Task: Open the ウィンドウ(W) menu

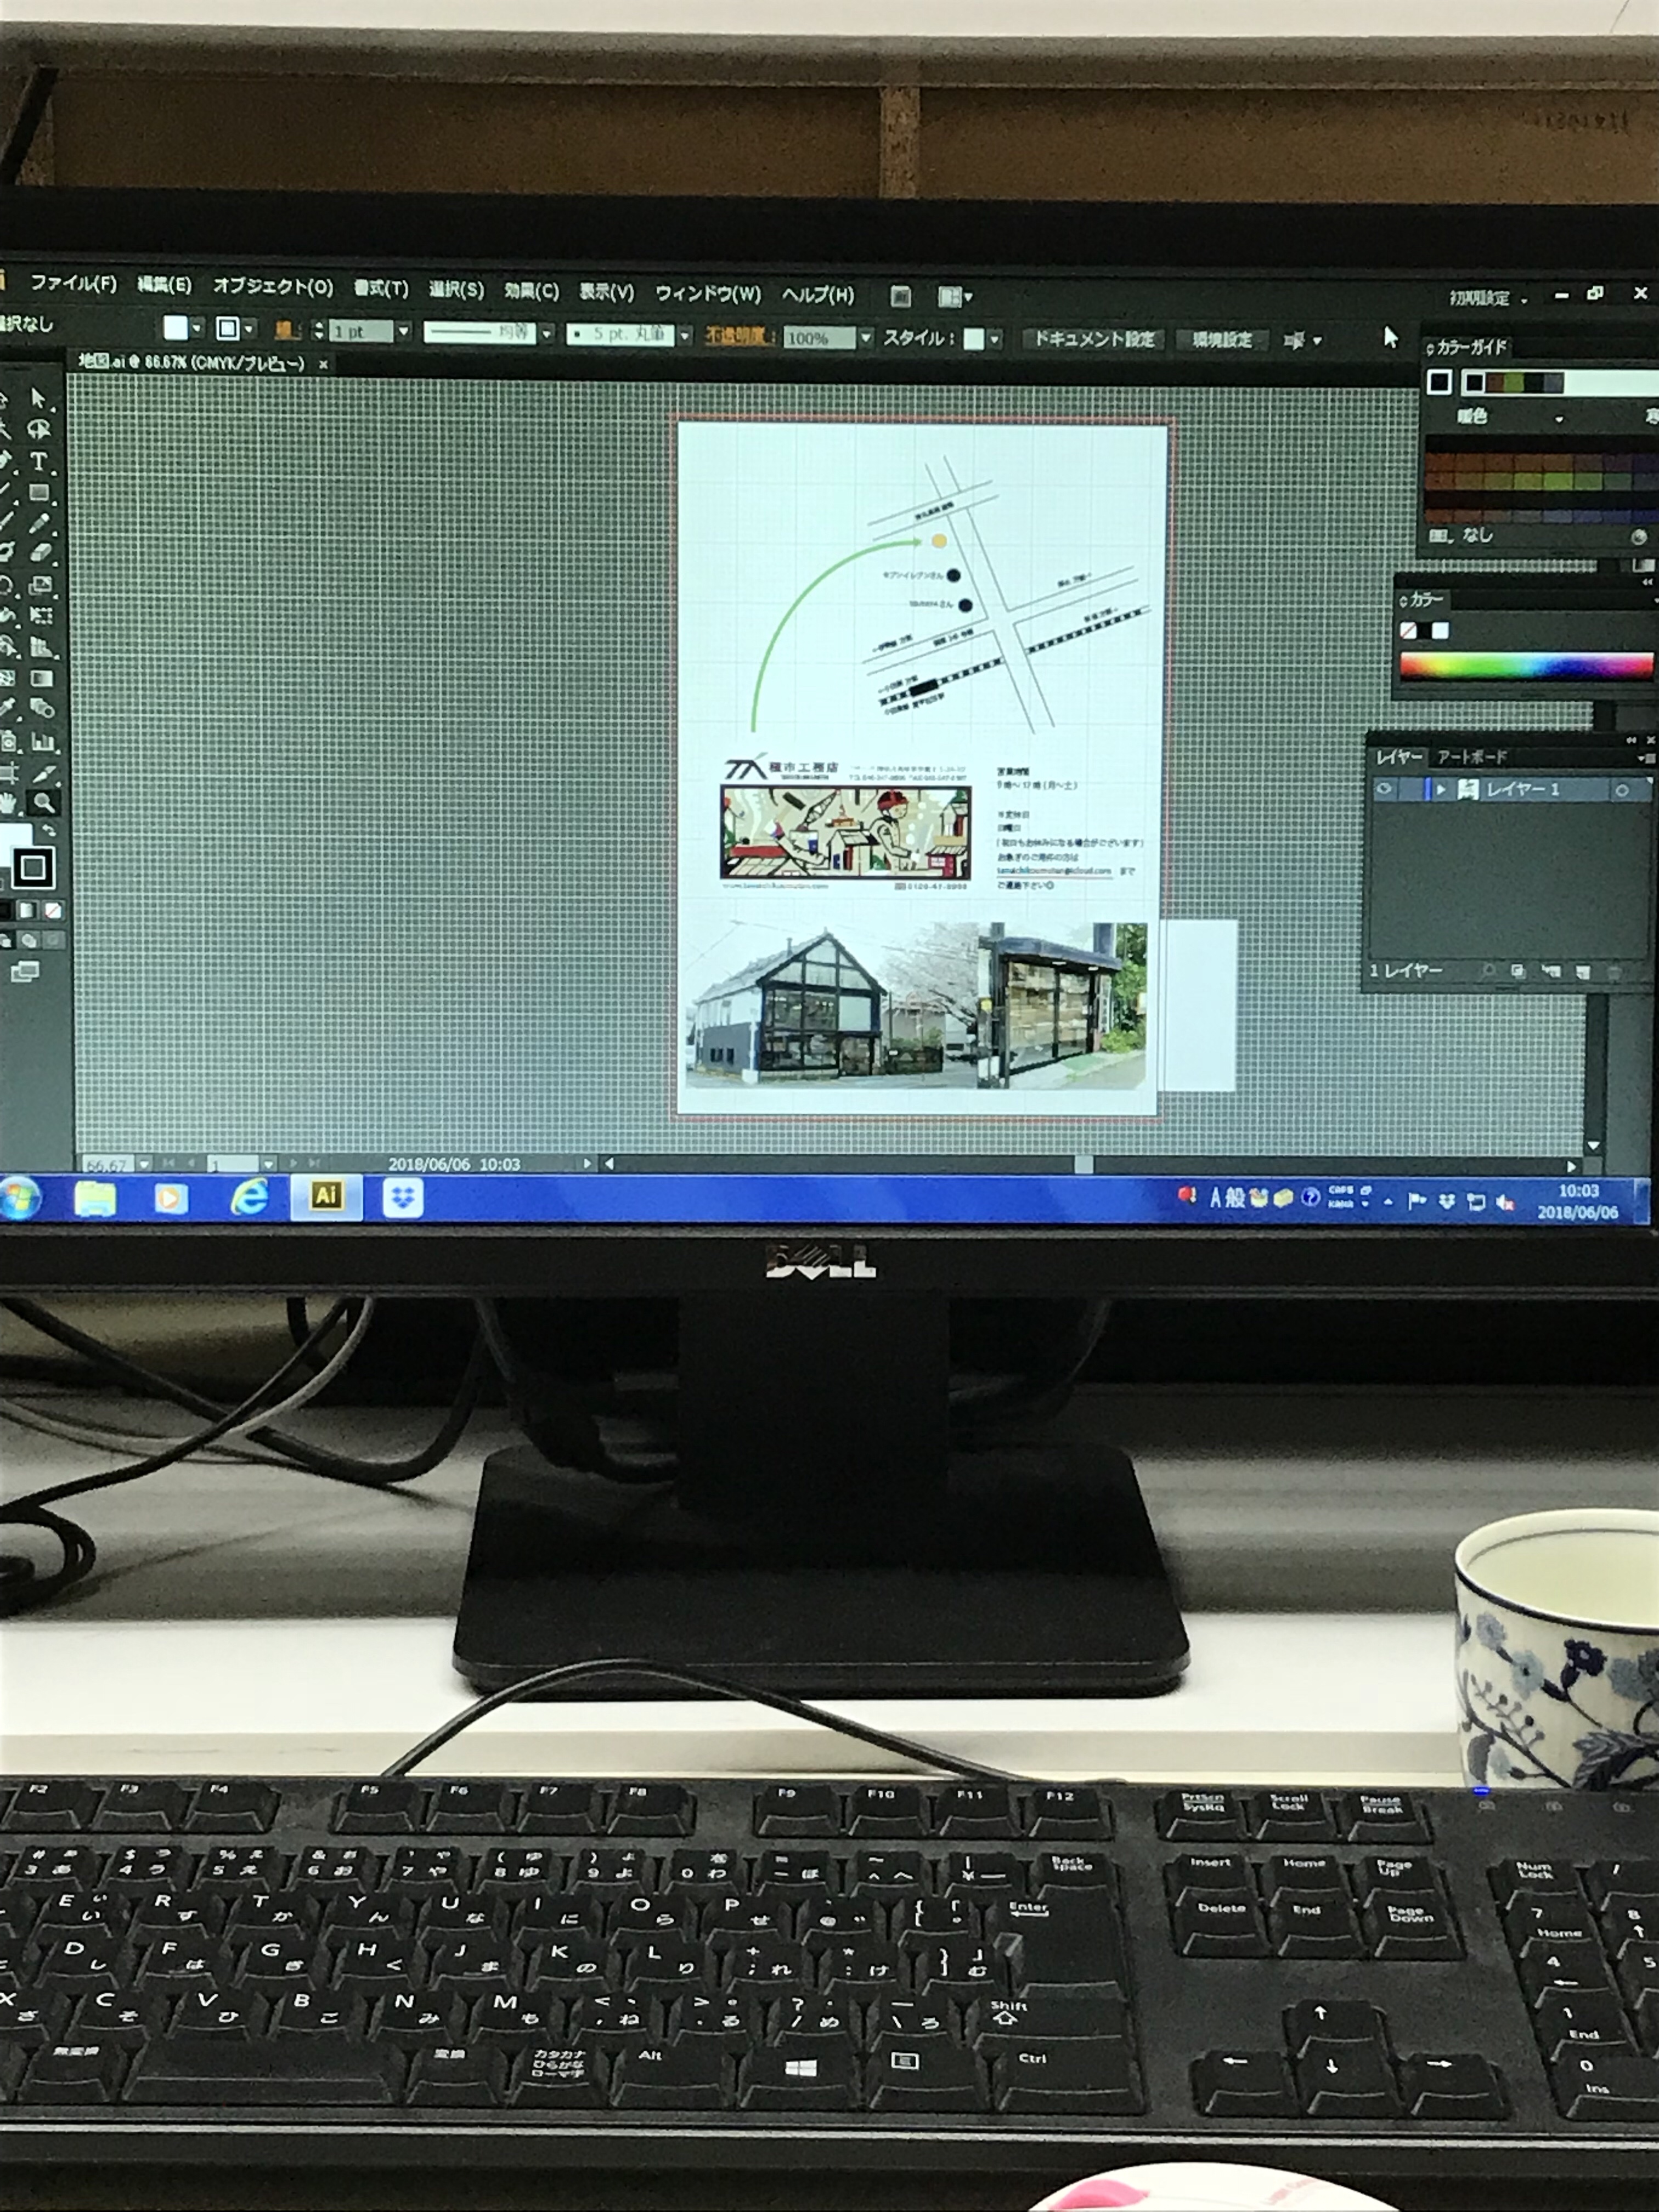Action: coord(708,293)
